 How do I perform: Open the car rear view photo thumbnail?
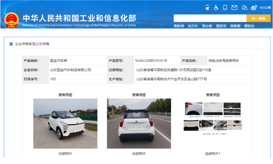[139, 123]
